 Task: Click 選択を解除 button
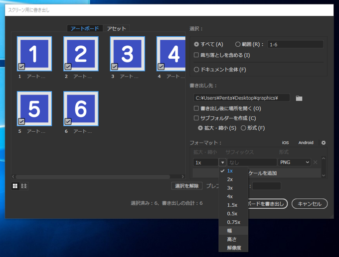[x=187, y=186]
